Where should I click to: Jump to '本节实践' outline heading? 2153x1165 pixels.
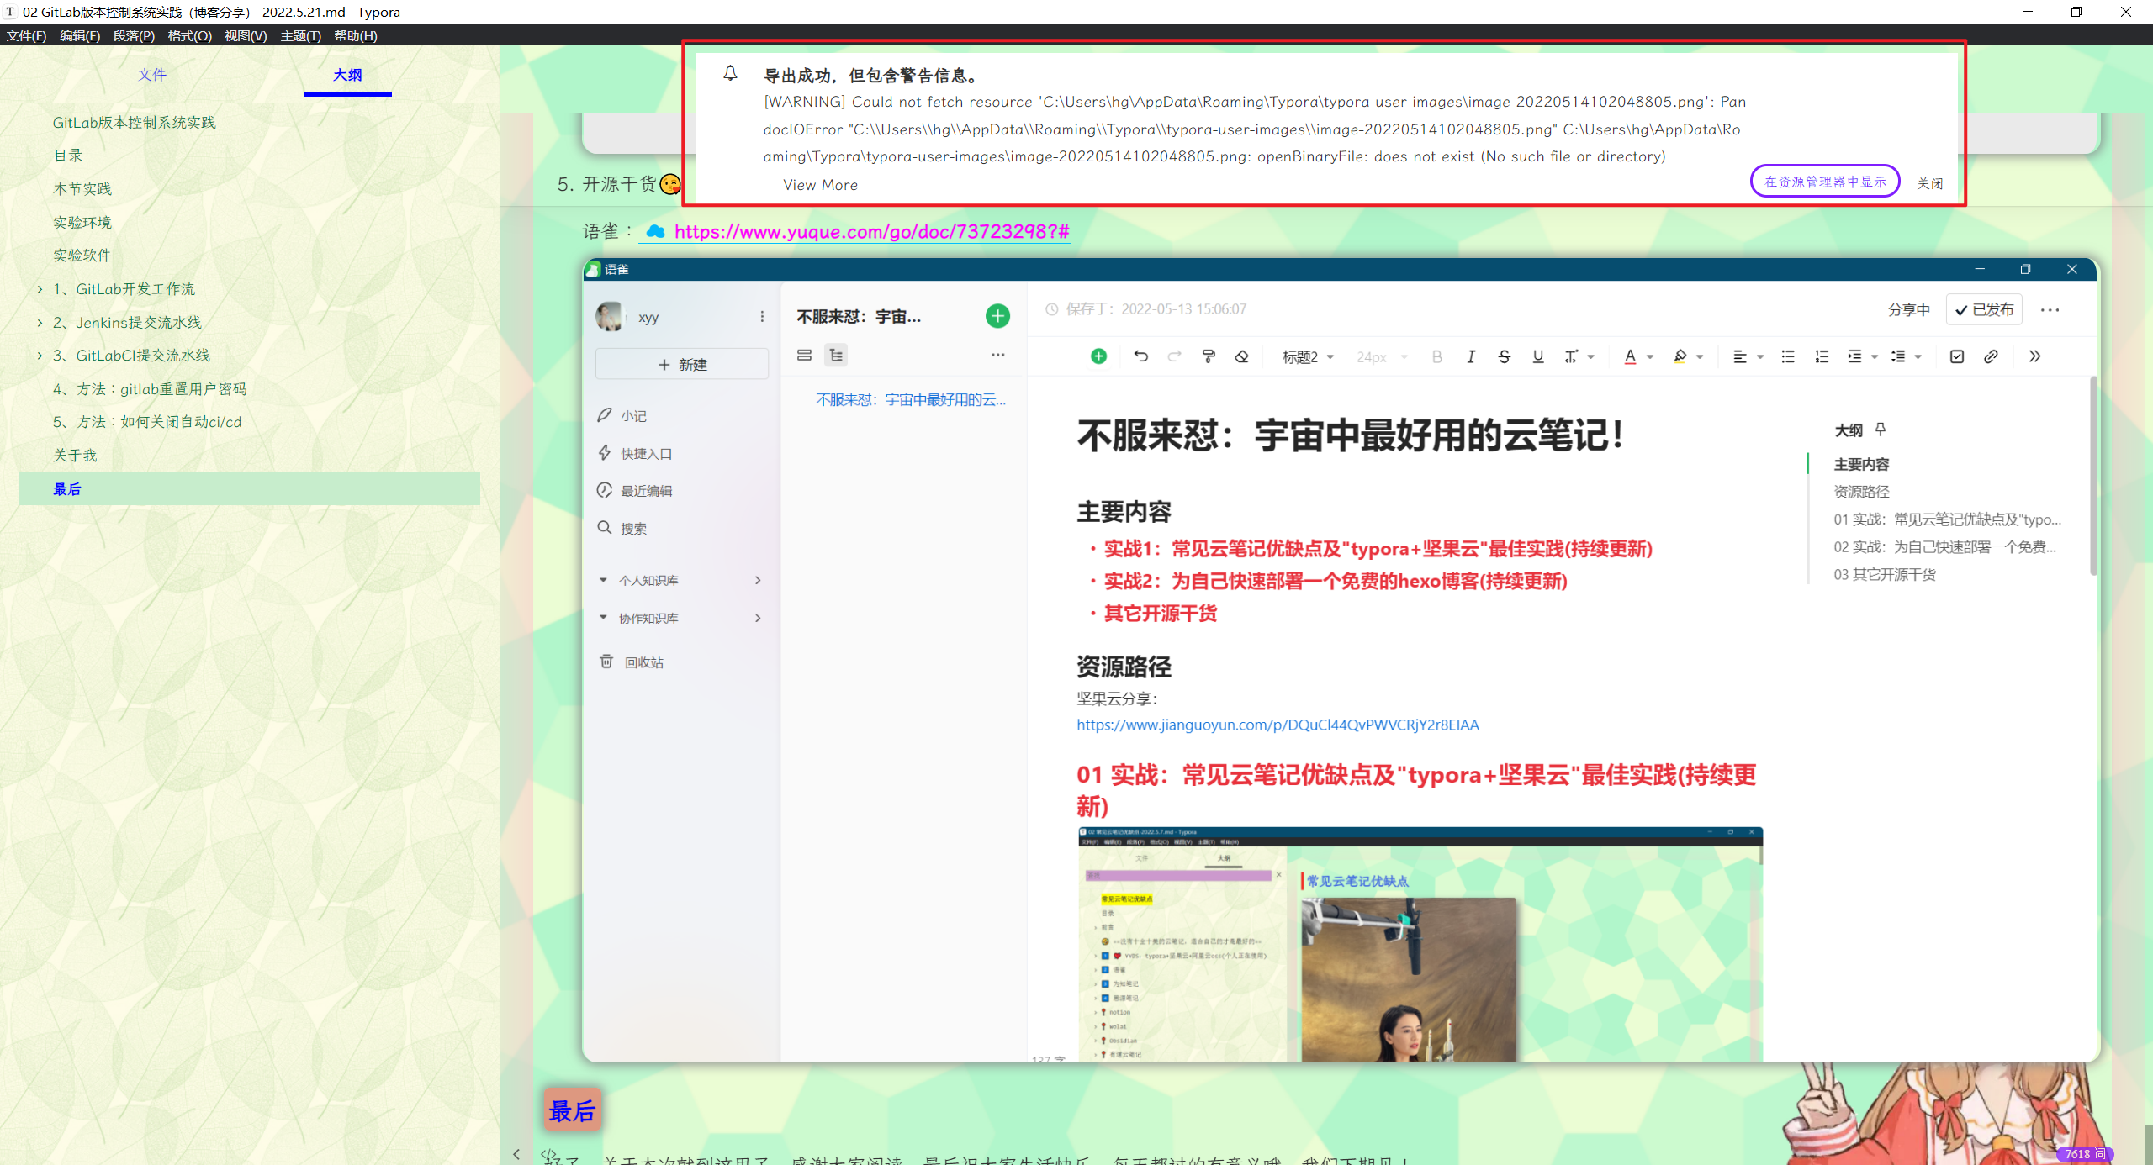[x=82, y=189]
